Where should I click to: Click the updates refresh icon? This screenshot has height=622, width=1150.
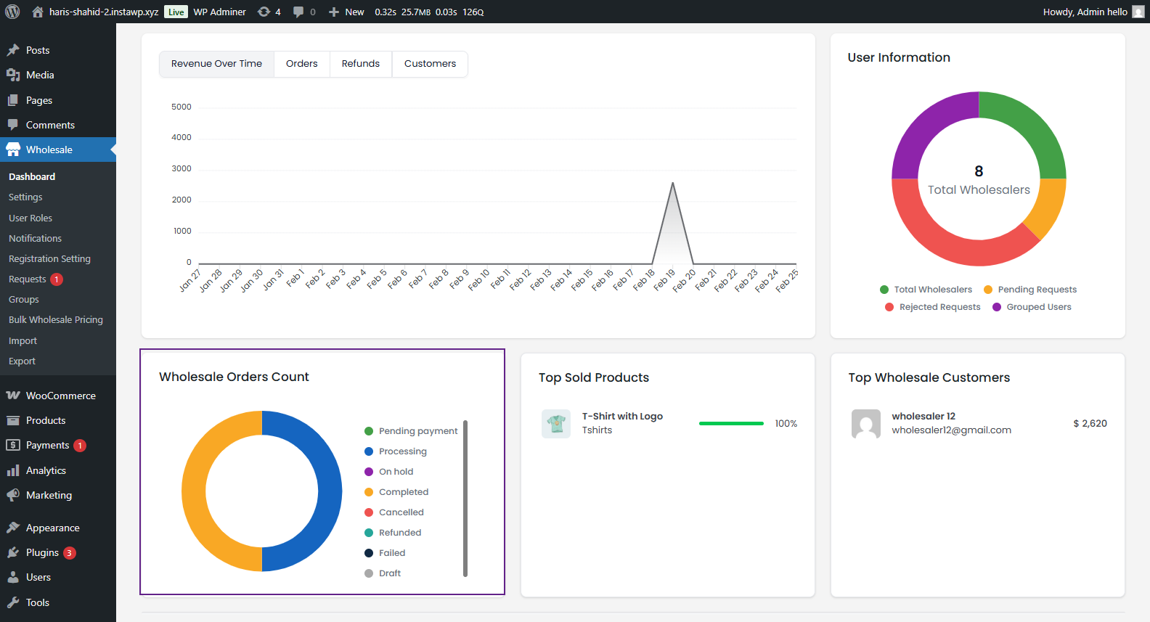[264, 12]
